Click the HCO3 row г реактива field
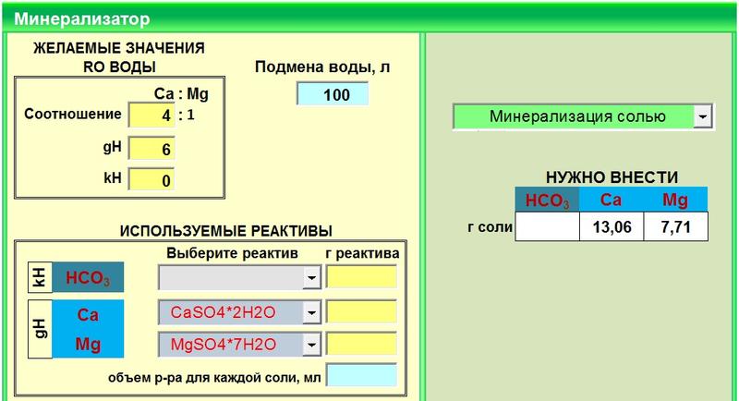This screenshot has width=739, height=401. pyautogui.click(x=360, y=277)
